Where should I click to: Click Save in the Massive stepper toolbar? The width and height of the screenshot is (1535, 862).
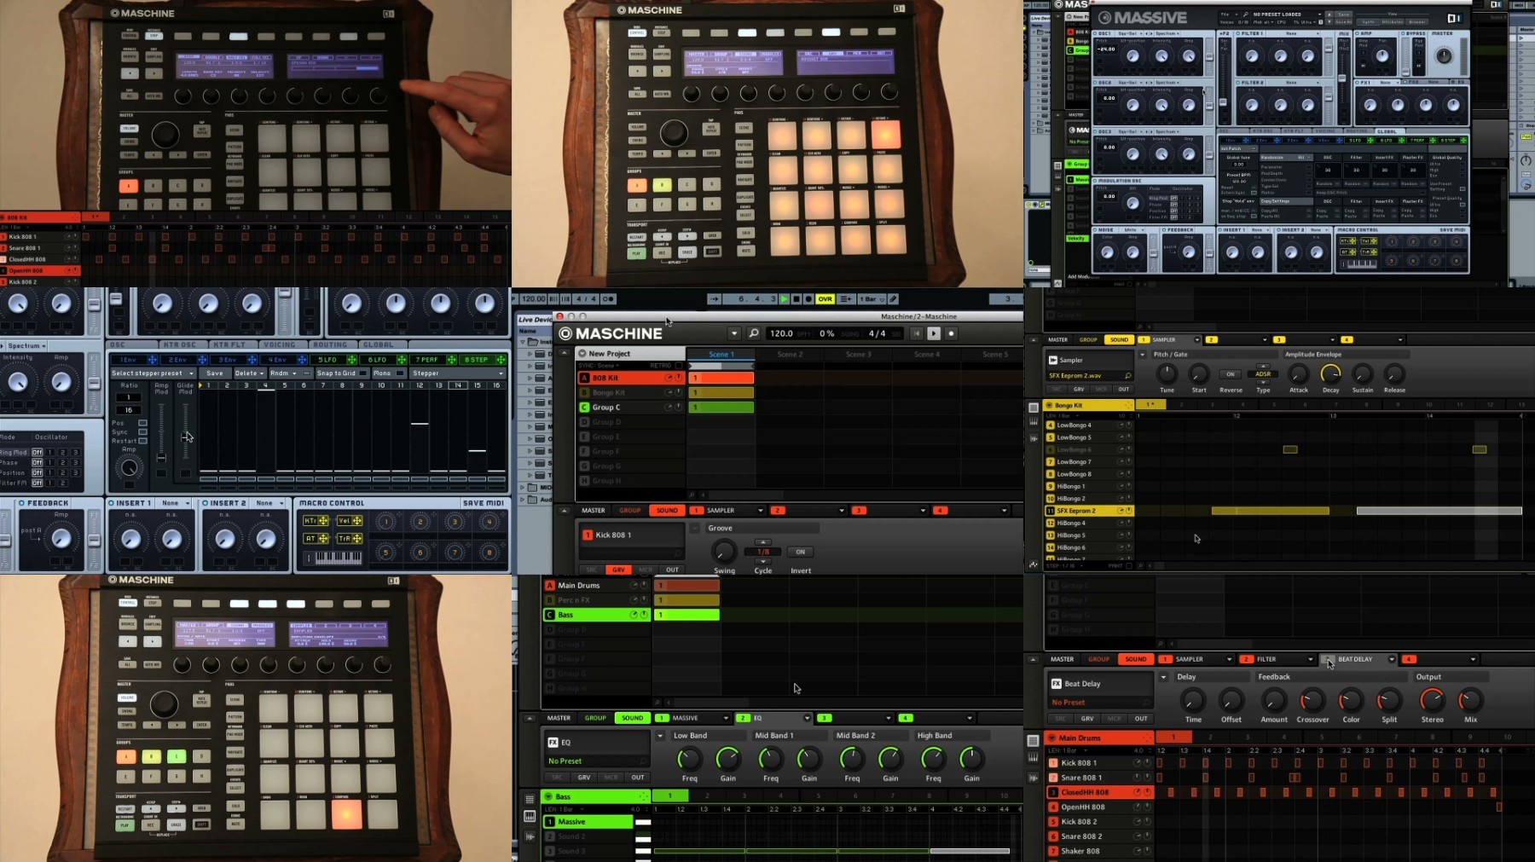(x=215, y=373)
